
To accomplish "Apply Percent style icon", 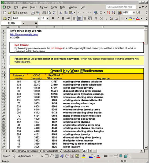I will coord(101,18).
